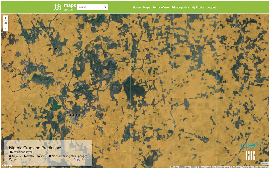The height and width of the screenshot is (169, 270).
Task: Click the magnifier search button in the header
Action: [105, 7]
